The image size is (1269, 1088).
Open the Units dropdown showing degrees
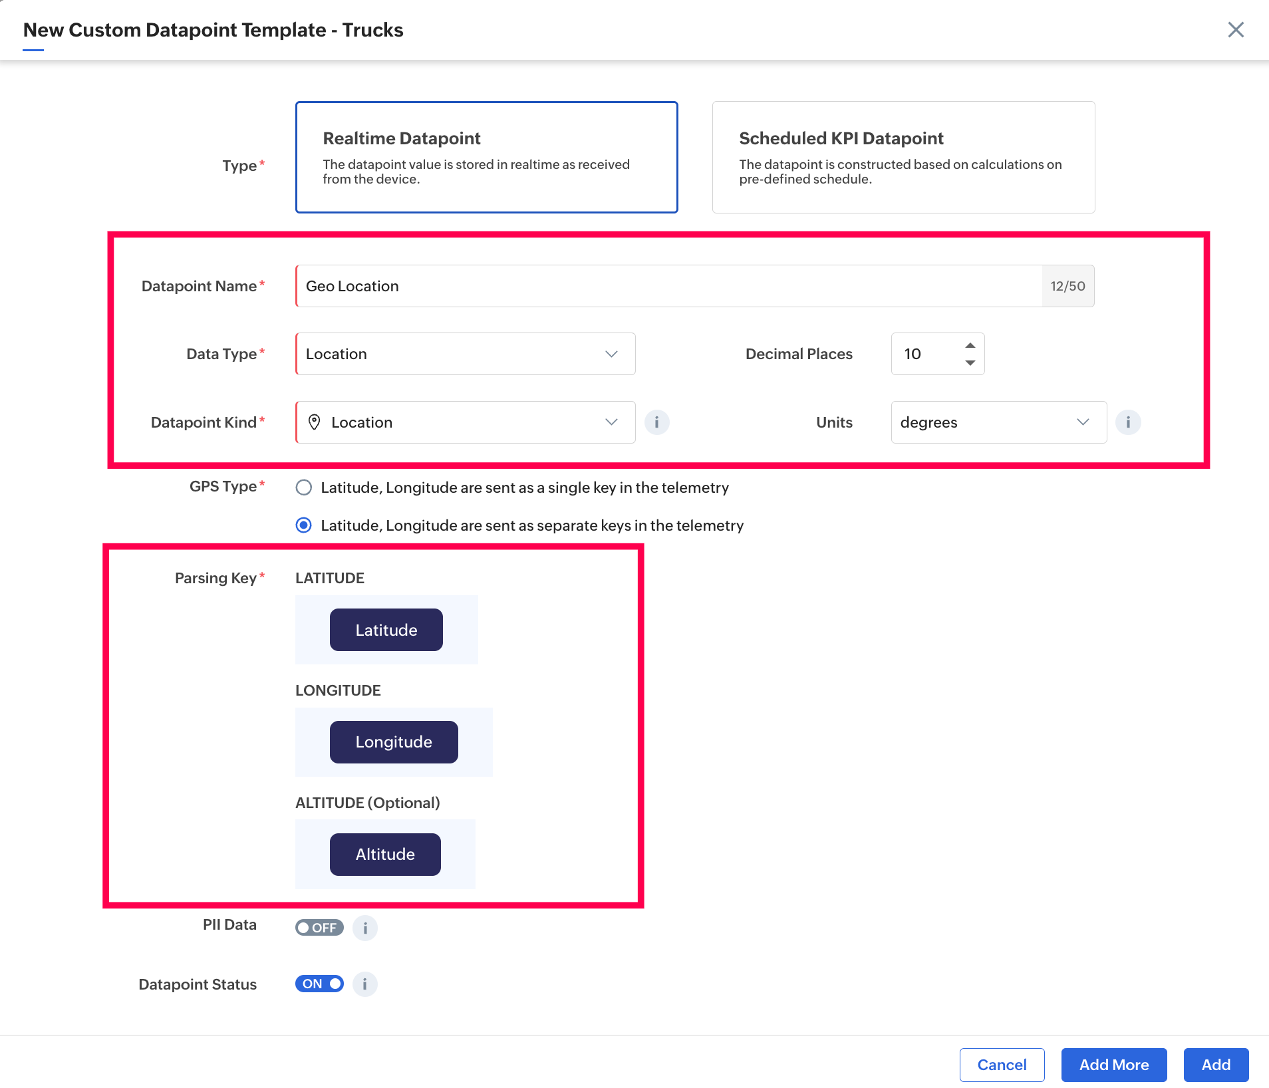click(x=998, y=422)
